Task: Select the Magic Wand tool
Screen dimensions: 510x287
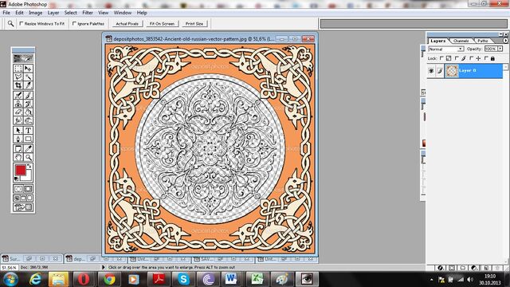Action: 29,77
